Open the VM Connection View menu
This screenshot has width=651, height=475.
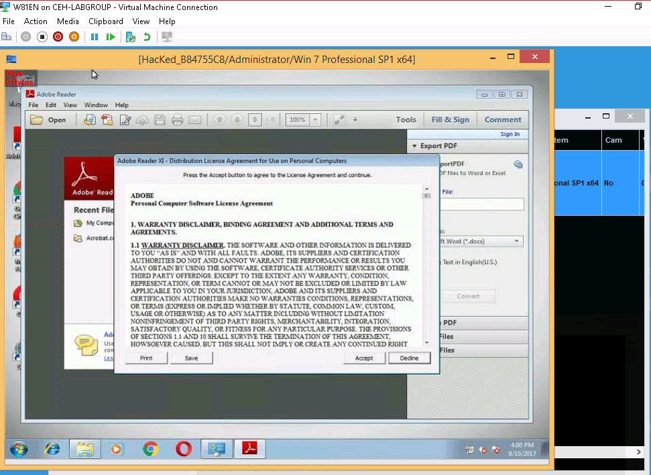tap(141, 21)
